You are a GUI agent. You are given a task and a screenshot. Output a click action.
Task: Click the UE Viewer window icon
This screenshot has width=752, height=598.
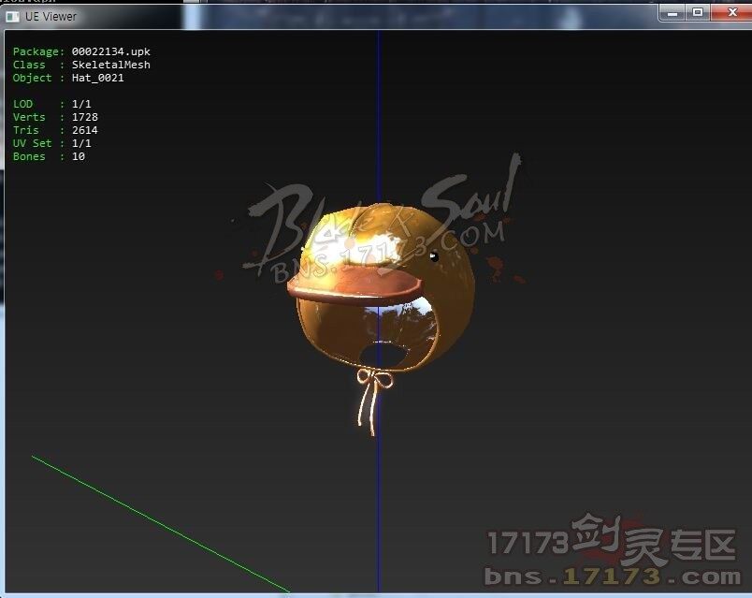[12, 16]
